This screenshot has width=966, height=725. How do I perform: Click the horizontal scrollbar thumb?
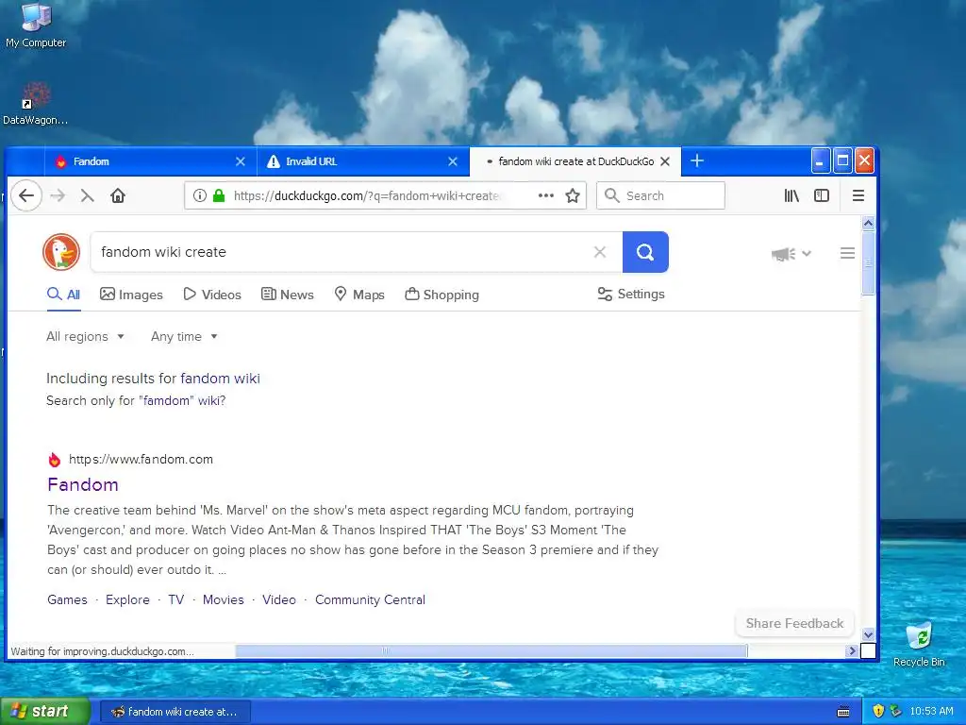(491, 650)
